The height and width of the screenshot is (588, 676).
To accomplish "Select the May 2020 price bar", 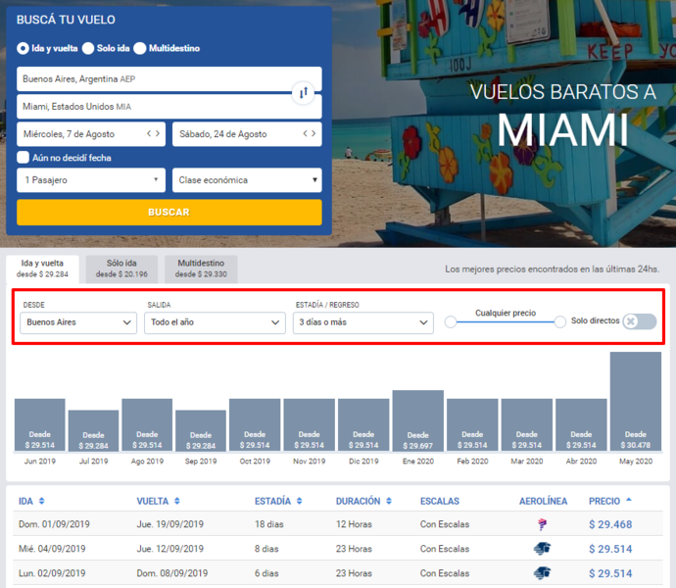I will point(636,401).
